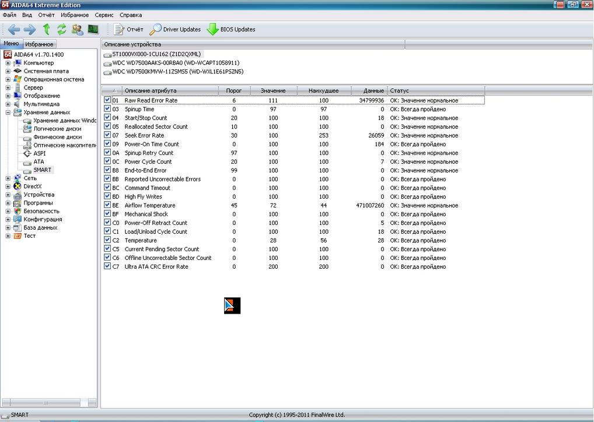Toggle the Power Cycle Count checkbox
The height and width of the screenshot is (422, 594).
pyautogui.click(x=107, y=161)
